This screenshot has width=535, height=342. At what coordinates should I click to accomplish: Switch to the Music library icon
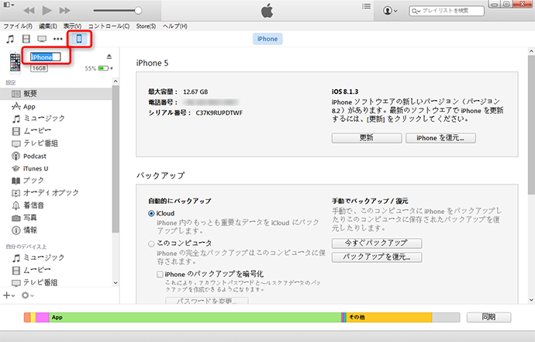(x=10, y=39)
